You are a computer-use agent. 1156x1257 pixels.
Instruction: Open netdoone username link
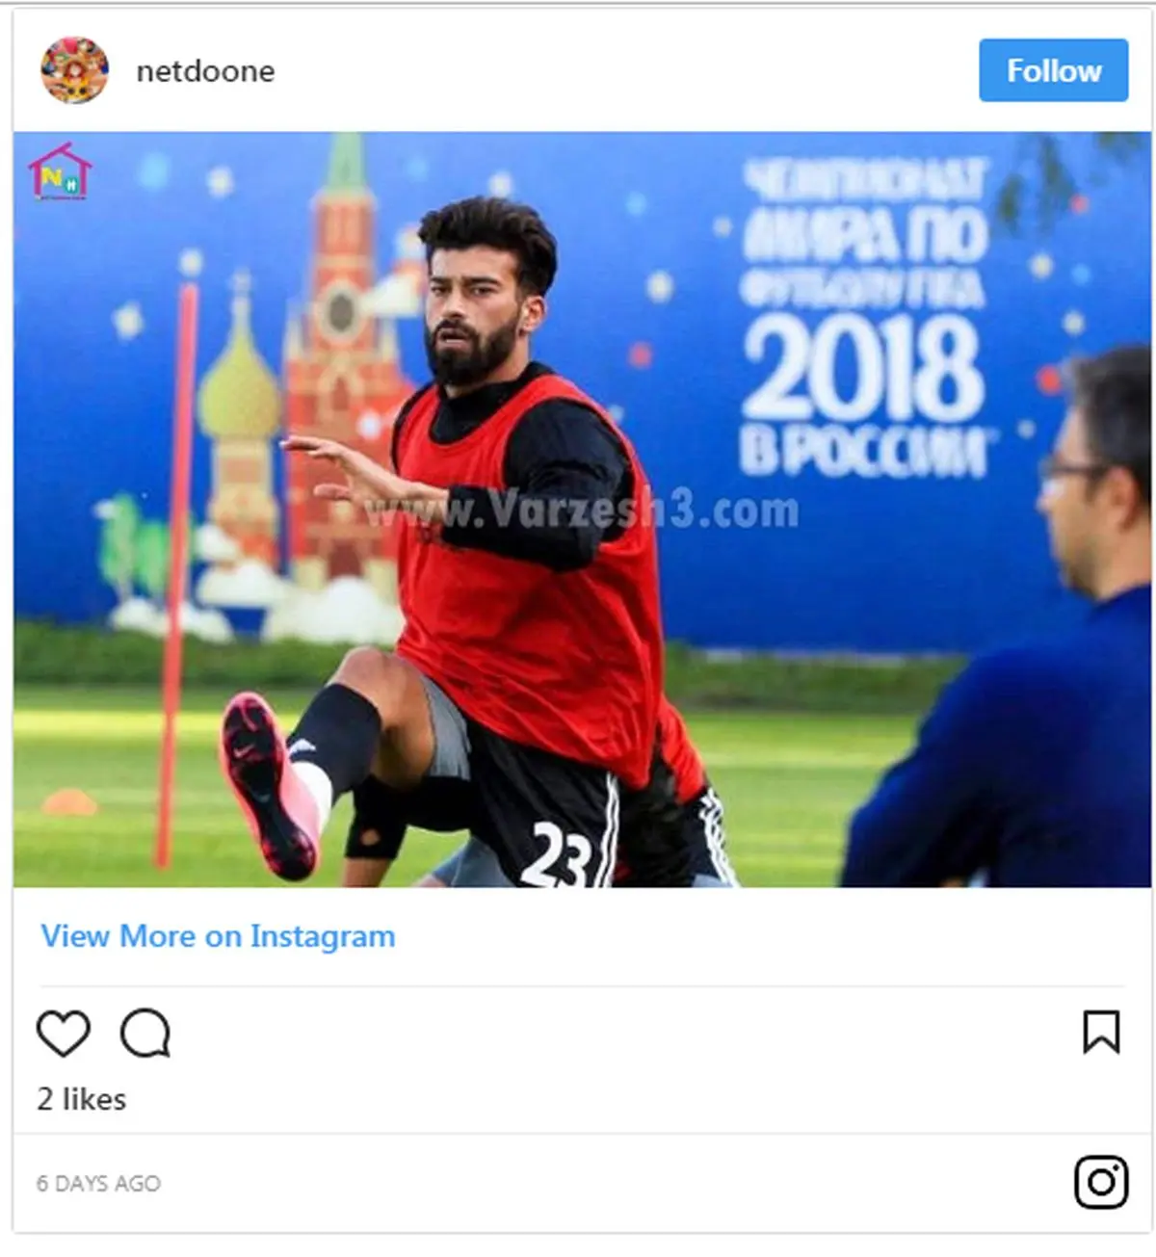coord(205,71)
